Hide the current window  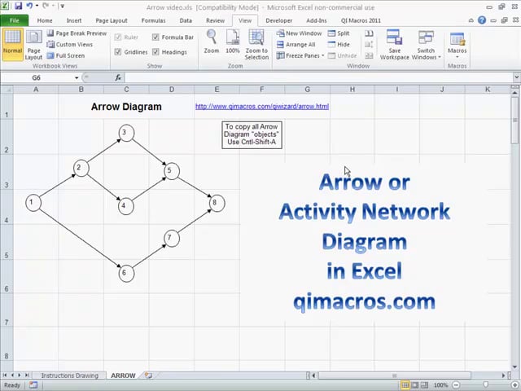pyautogui.click(x=339, y=44)
